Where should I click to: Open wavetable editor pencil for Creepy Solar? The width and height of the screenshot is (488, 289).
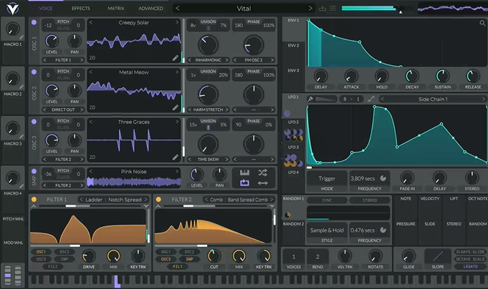176,58
